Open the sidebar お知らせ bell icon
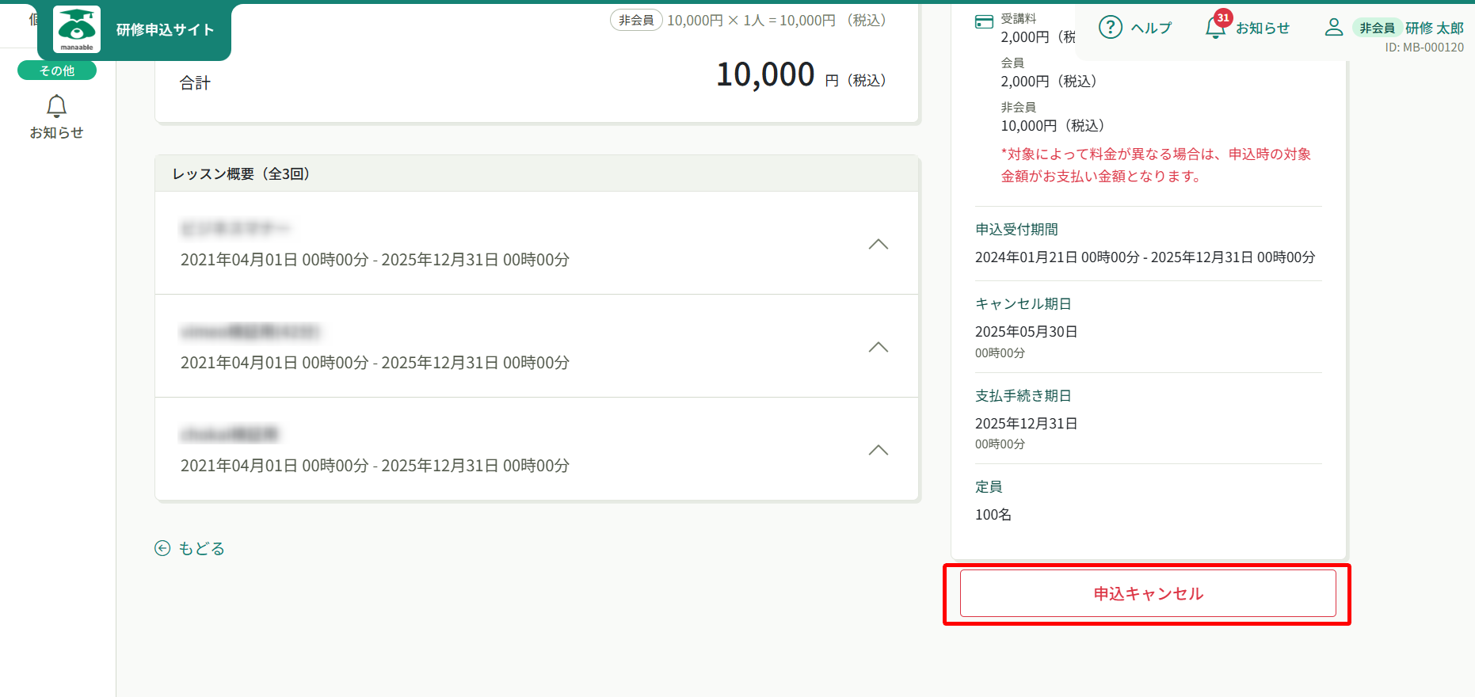The height and width of the screenshot is (697, 1475). (56, 106)
